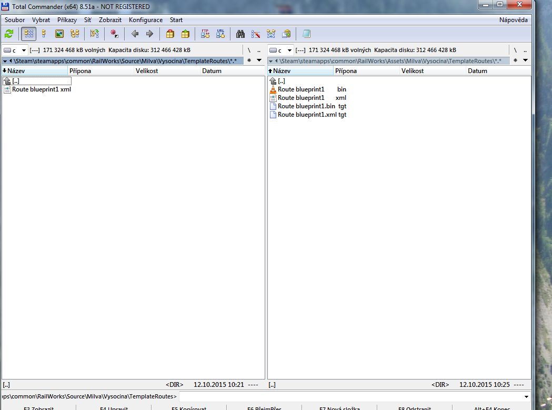552x410 pixels.
Task: Show the directory tree view
Action: click(x=75, y=34)
